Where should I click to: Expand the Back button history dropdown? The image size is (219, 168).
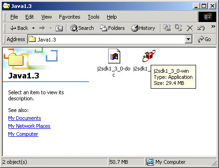(x=33, y=28)
